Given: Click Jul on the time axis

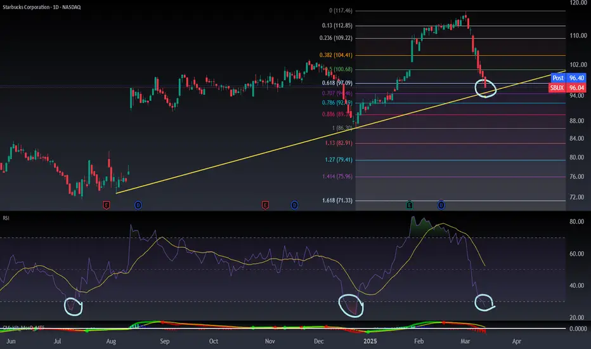Looking at the screenshot, I should (57, 341).
